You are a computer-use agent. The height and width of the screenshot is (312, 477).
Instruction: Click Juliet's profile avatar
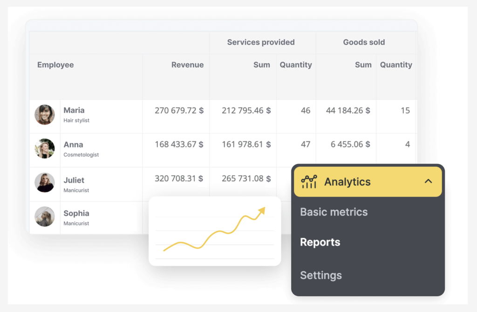coord(45,183)
